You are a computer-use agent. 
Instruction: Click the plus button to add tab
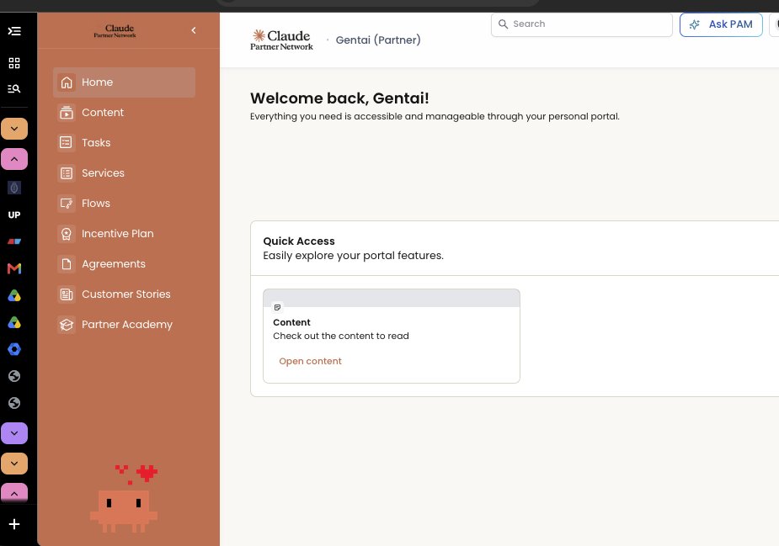tap(14, 524)
